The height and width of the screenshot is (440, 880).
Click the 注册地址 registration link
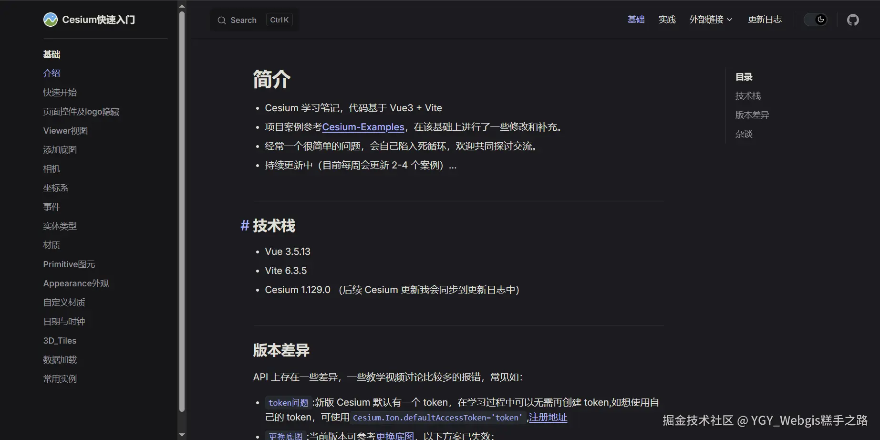[x=548, y=417]
